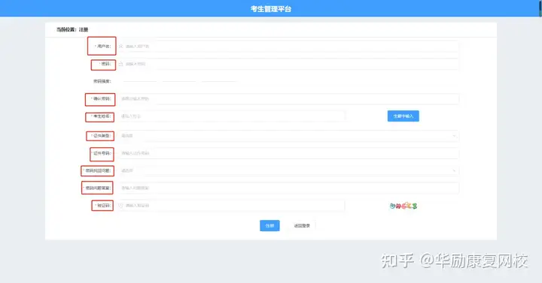542x283 pixels.
Task: Click the user icon in username field
Action: pos(120,47)
